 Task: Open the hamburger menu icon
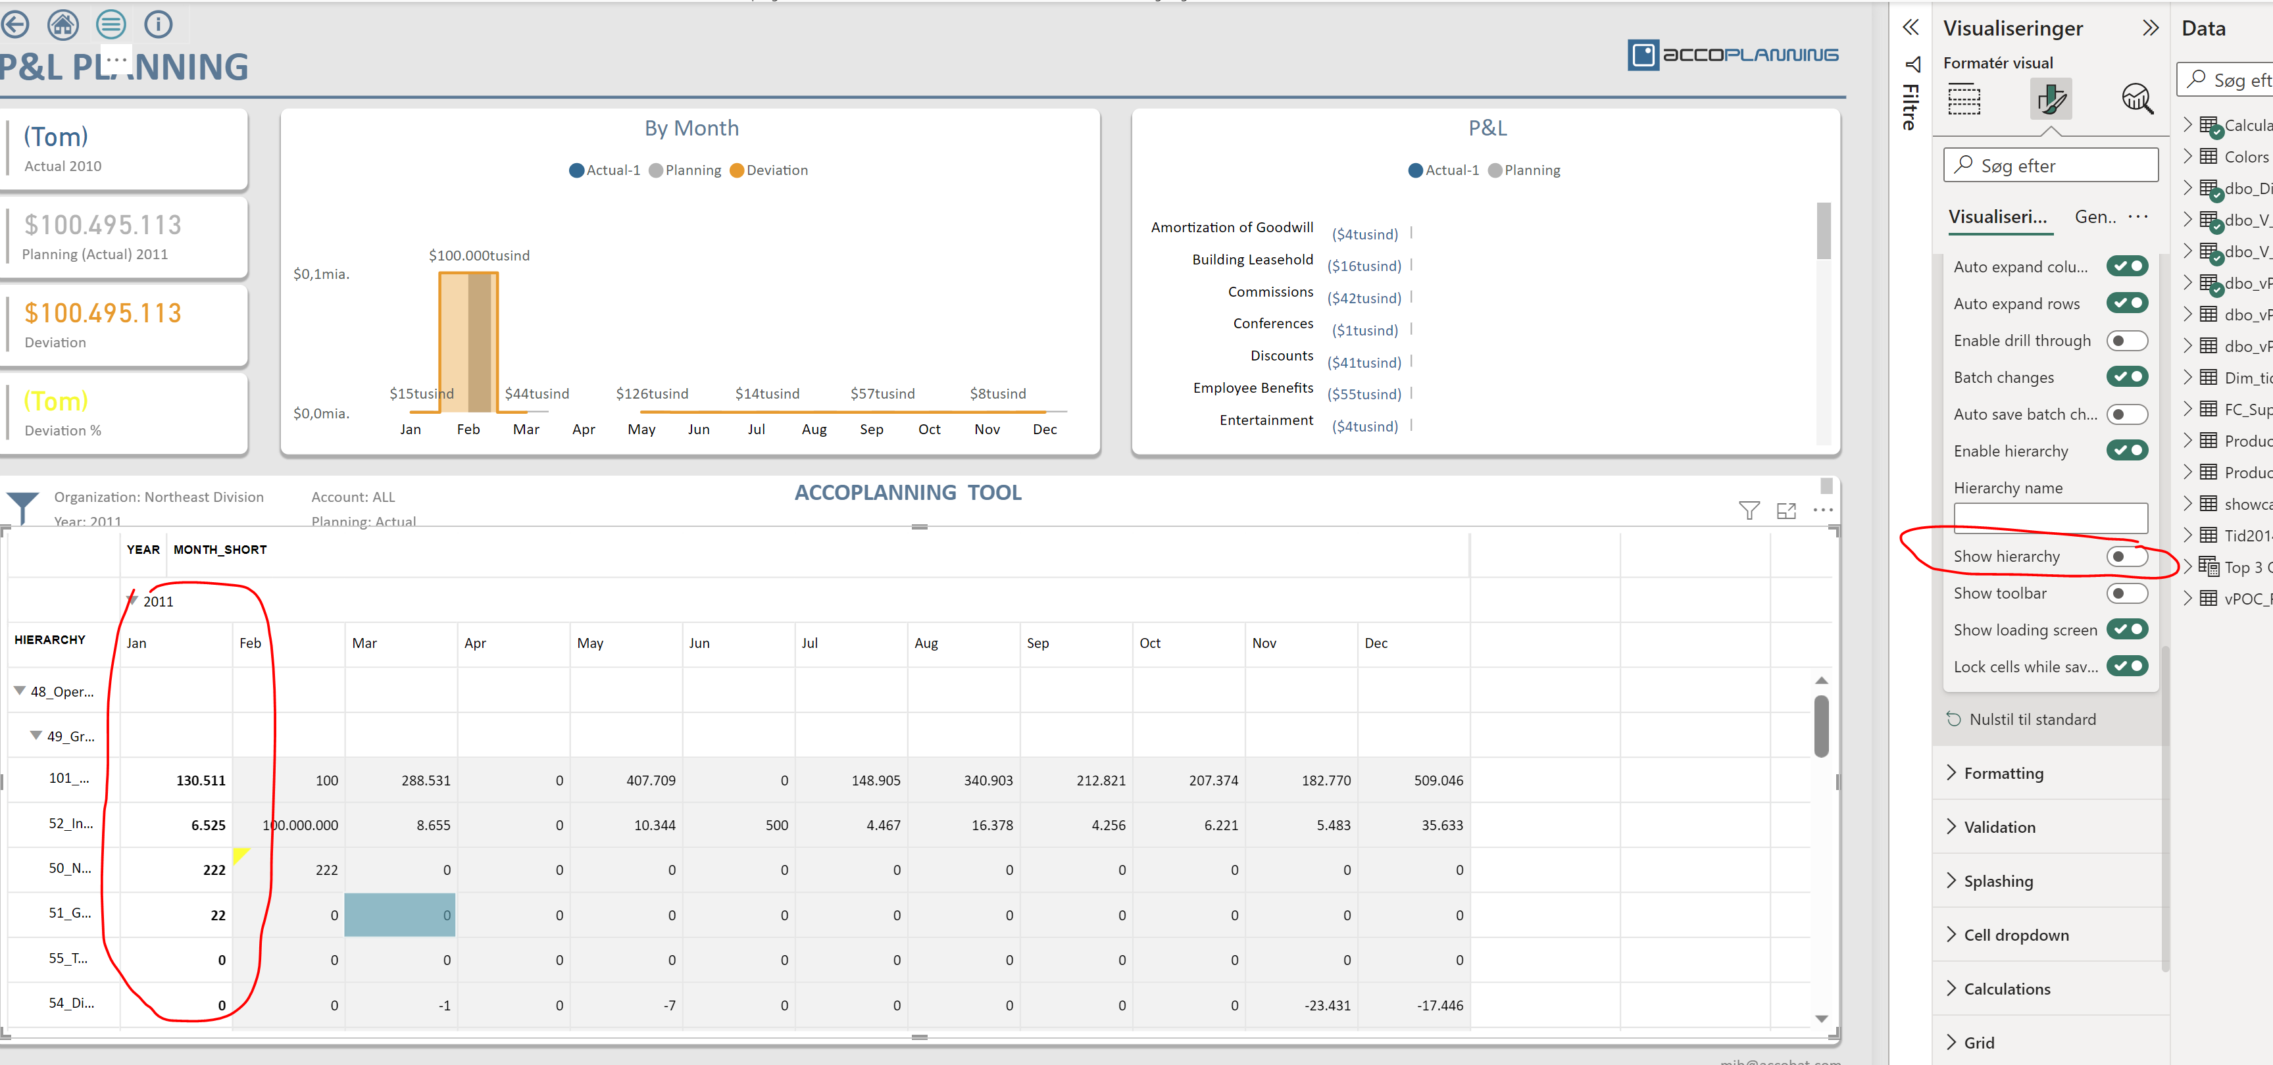coord(111,24)
